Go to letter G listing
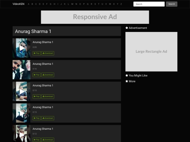 click(x=51, y=4)
